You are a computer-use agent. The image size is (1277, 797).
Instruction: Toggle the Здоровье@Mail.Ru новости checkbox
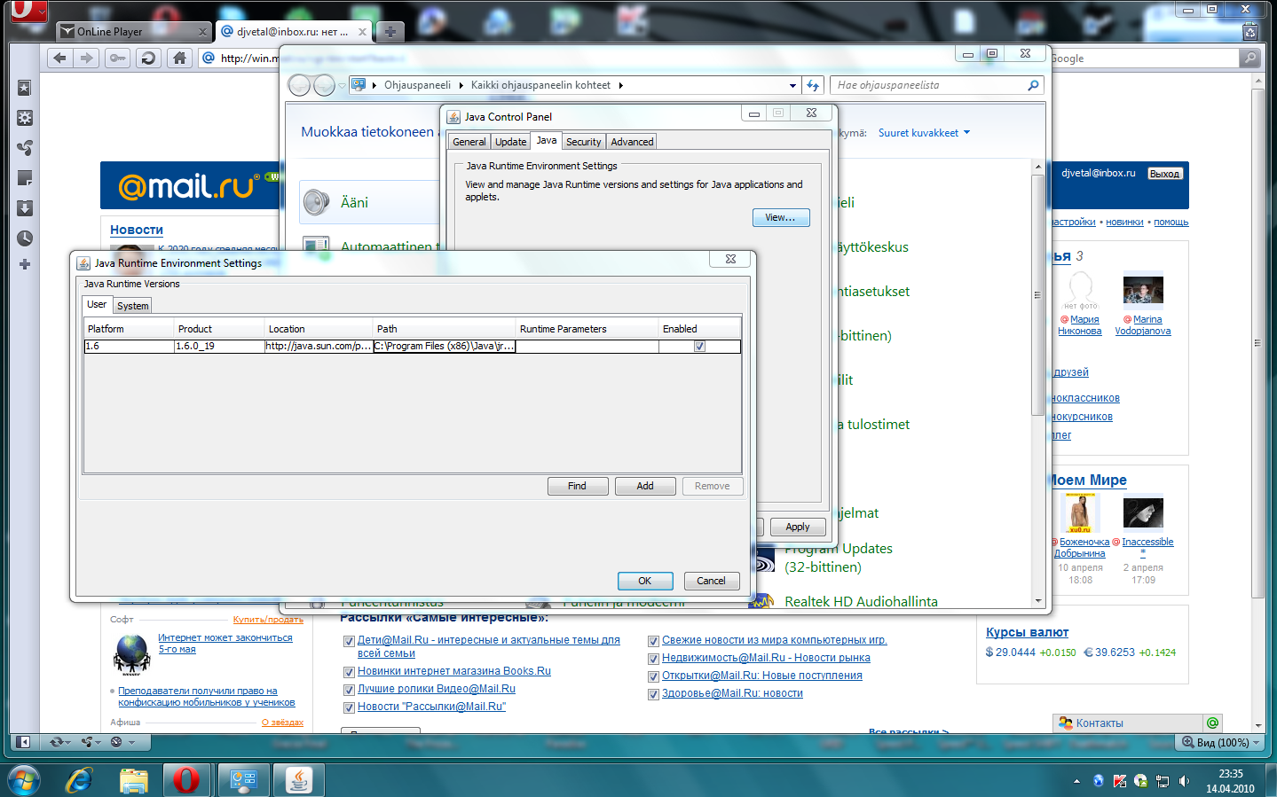[x=653, y=694]
